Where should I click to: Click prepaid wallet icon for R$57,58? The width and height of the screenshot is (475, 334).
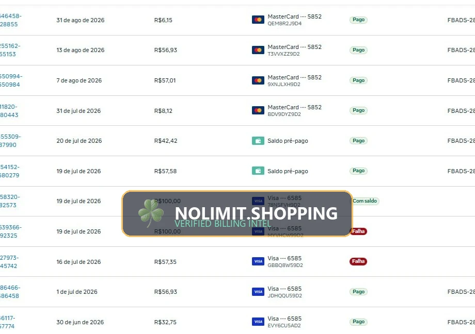pyautogui.click(x=258, y=171)
